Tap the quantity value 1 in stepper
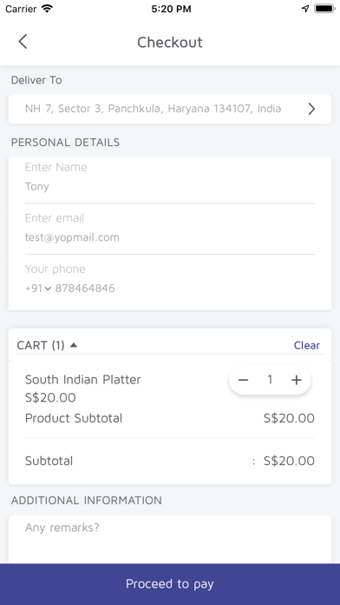The image size is (340, 605). pyautogui.click(x=270, y=380)
